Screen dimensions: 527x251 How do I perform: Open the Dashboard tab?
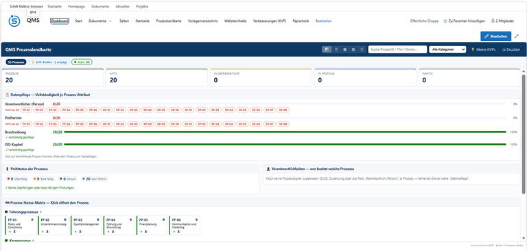(60, 21)
